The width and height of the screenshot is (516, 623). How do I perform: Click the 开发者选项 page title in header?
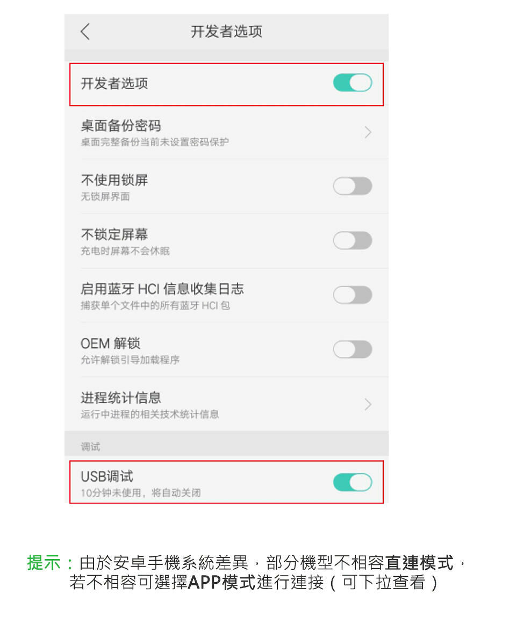tap(226, 32)
